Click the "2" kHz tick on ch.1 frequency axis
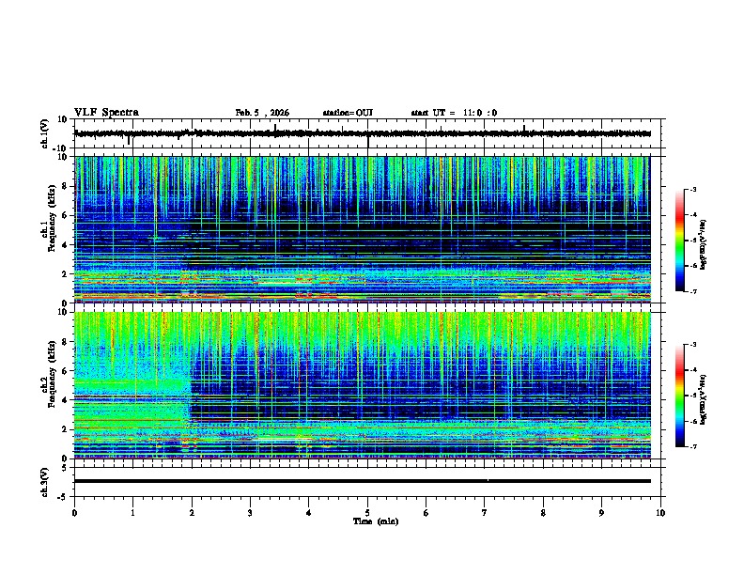The image size is (744, 575). click(x=65, y=274)
